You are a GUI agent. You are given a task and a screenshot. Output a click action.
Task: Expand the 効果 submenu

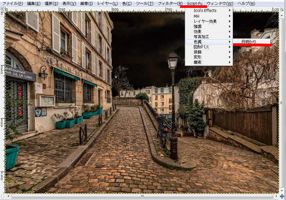209,32
